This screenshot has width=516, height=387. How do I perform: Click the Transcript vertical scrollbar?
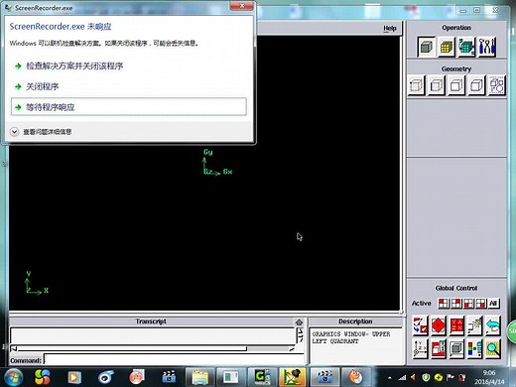(301, 335)
